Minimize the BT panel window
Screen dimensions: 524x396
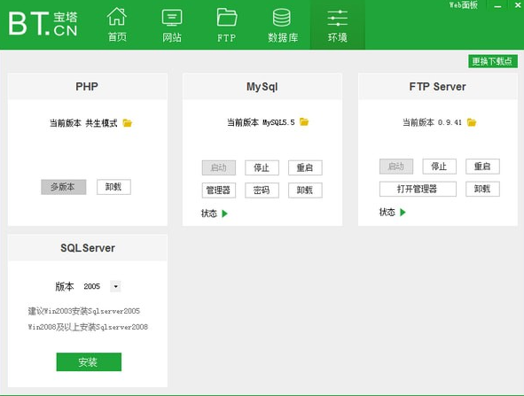click(x=497, y=6)
